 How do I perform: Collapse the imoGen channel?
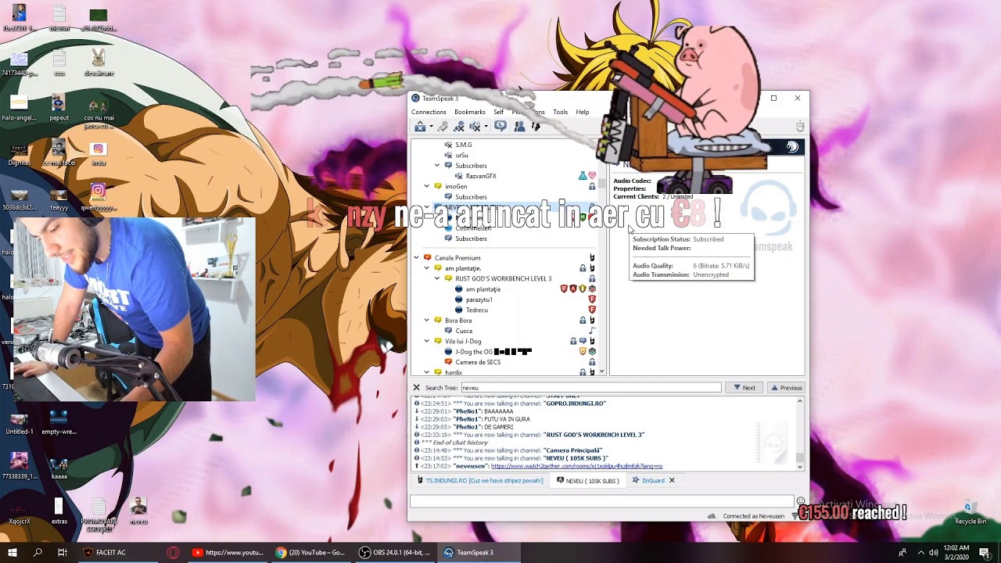pyautogui.click(x=427, y=186)
